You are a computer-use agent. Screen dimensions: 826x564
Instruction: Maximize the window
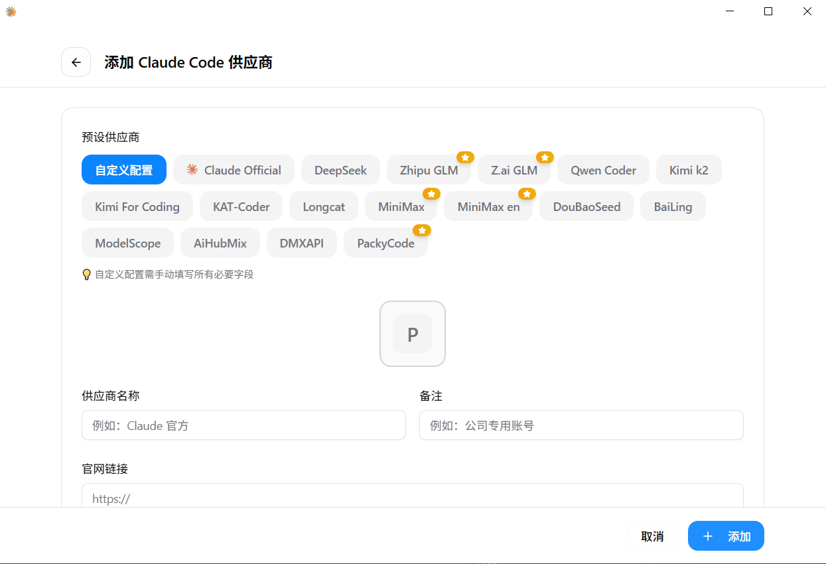tap(768, 11)
